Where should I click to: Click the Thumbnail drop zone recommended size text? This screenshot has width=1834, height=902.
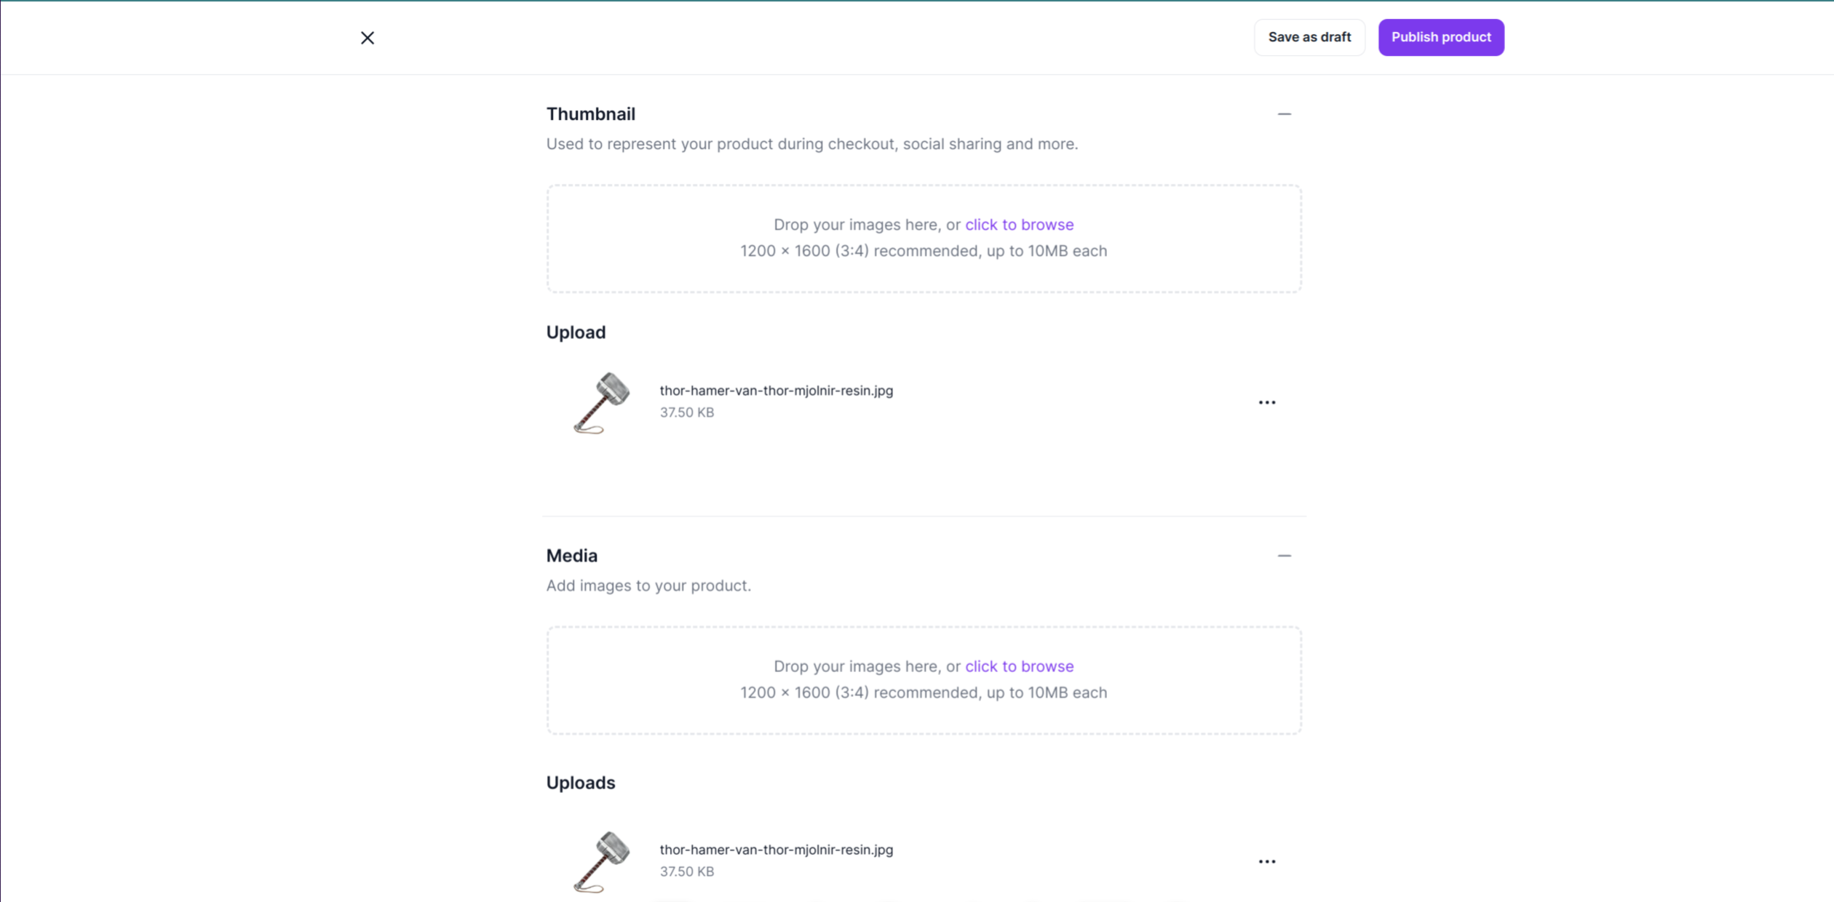click(924, 251)
